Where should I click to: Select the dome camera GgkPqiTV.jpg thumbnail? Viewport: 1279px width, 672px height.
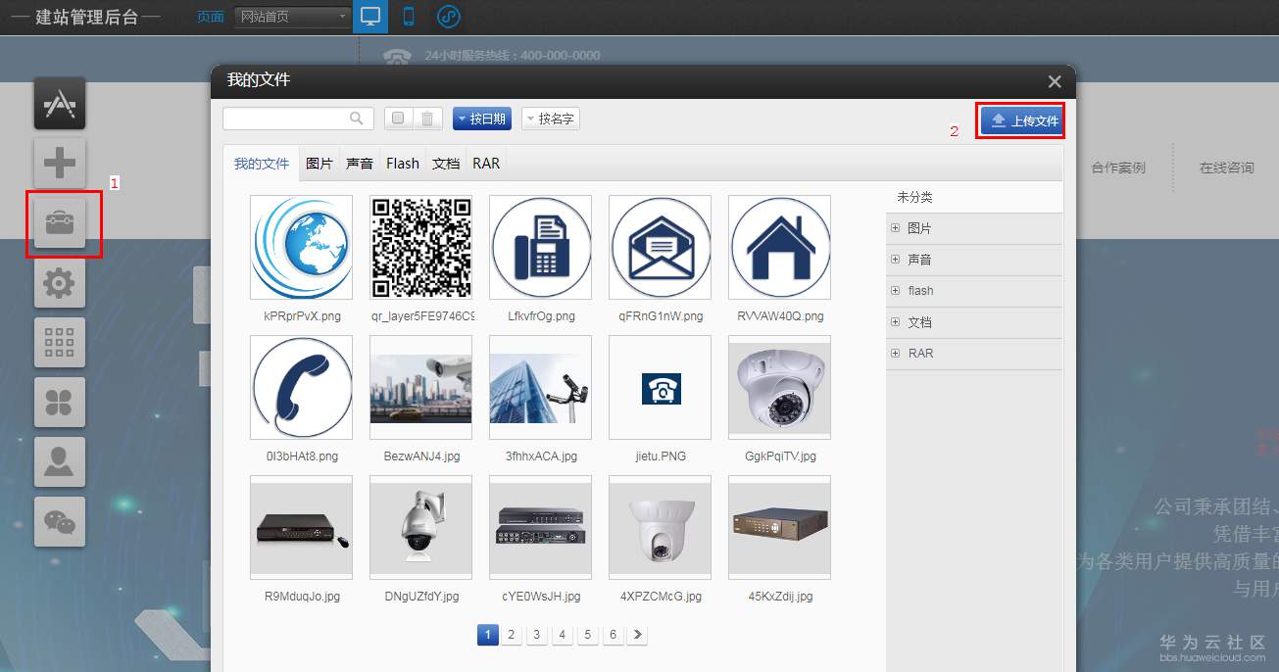point(779,387)
